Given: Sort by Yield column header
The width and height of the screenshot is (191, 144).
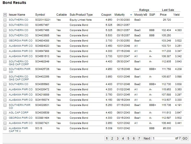Looking at the screenshot, I should pos(176,15).
